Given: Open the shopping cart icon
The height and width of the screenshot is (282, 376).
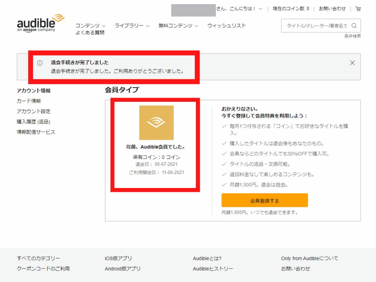Looking at the screenshot, I should click(x=358, y=9).
